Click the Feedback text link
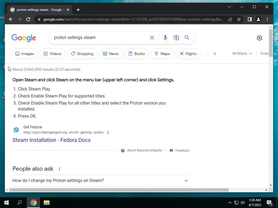Screen dimensions: 278x208 pos(182,151)
